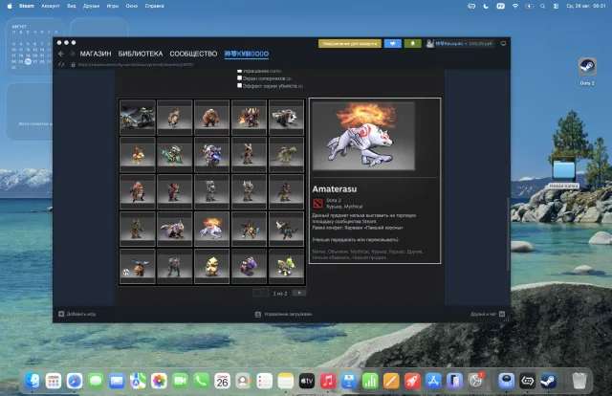Image resolution: width=612 pixels, height=396 pixels.
Task: Open the green bell notifications button
Action: click(x=412, y=43)
